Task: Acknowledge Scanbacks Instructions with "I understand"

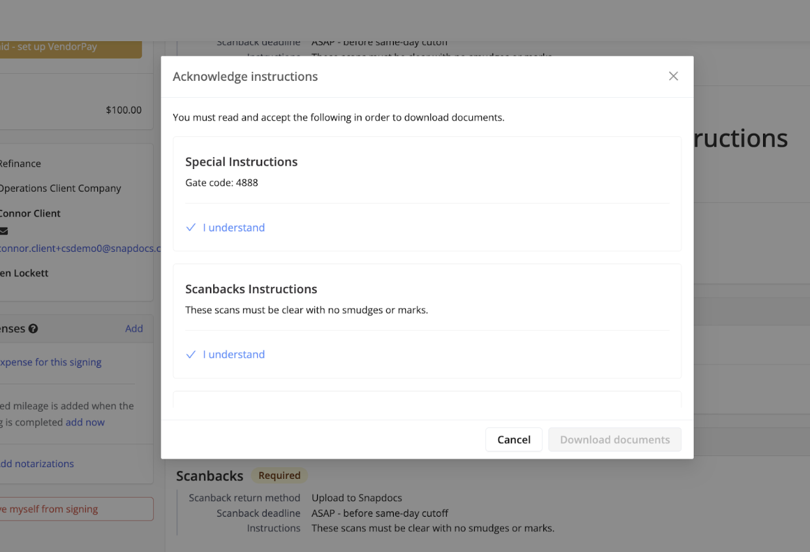Action: click(233, 354)
